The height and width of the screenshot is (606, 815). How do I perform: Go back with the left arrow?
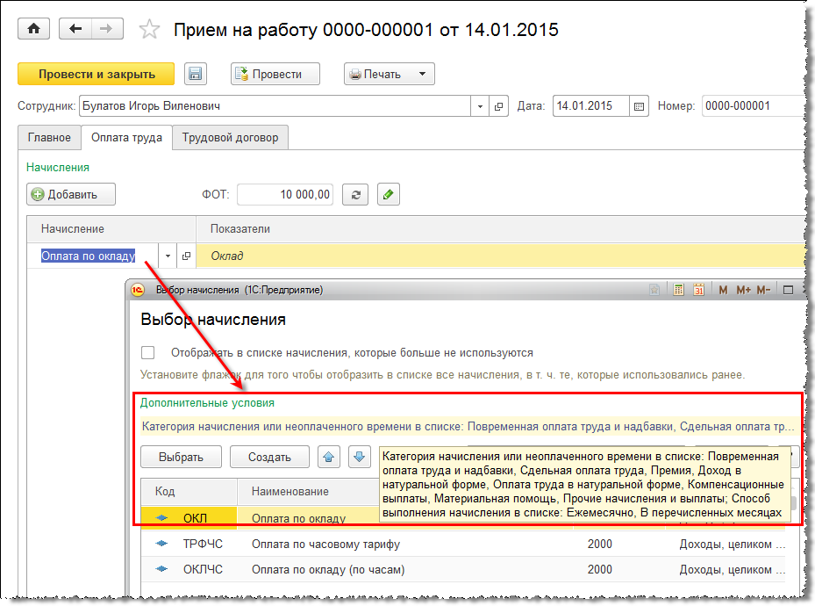click(75, 29)
